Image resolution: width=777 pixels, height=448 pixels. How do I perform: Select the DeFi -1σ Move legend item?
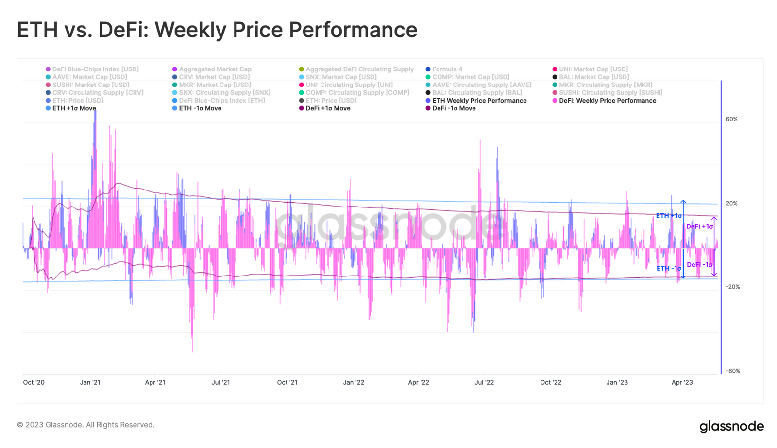pos(451,108)
